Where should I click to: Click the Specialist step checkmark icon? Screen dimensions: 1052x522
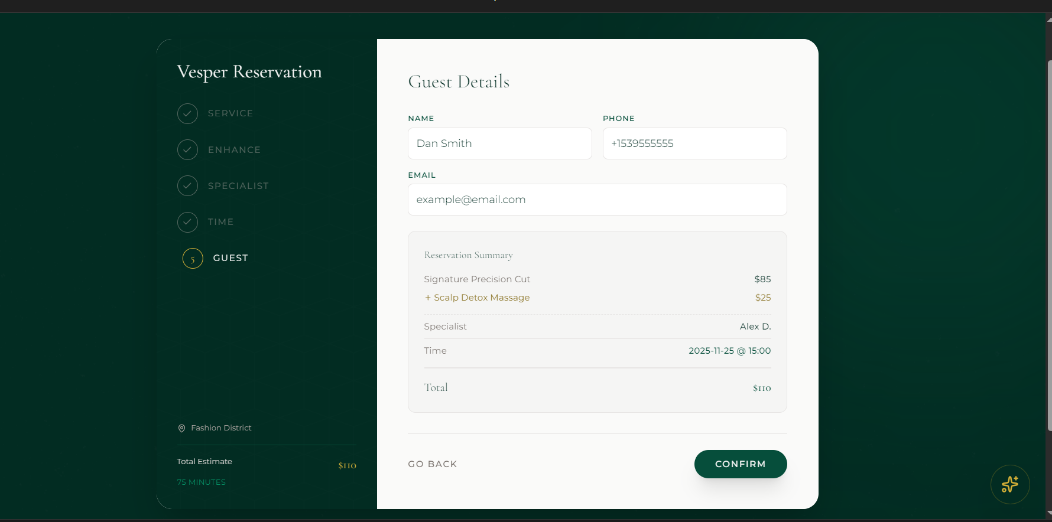point(187,186)
